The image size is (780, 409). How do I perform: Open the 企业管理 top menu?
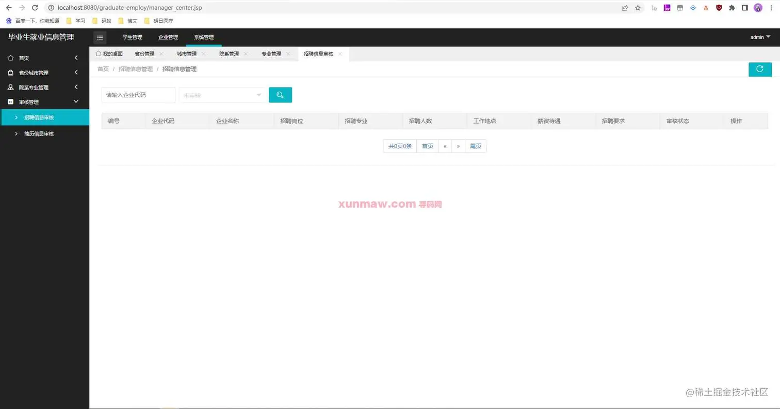tap(168, 37)
